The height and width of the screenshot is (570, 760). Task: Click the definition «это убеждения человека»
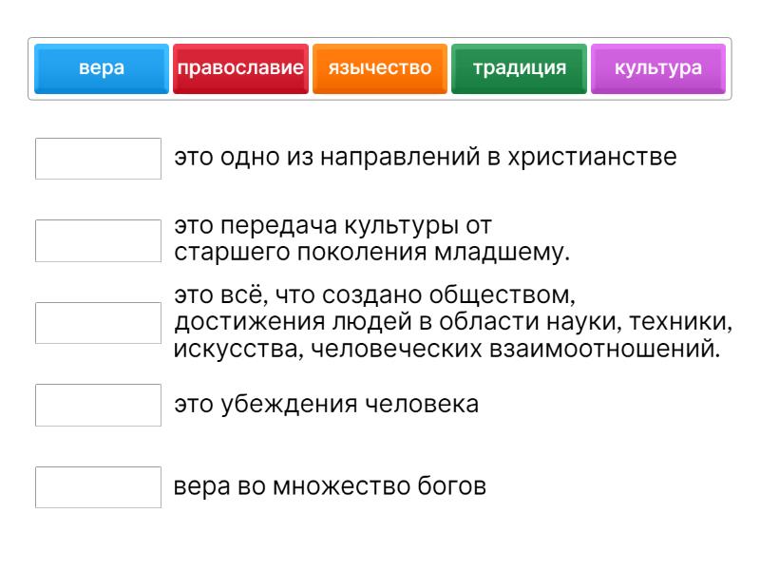click(326, 404)
